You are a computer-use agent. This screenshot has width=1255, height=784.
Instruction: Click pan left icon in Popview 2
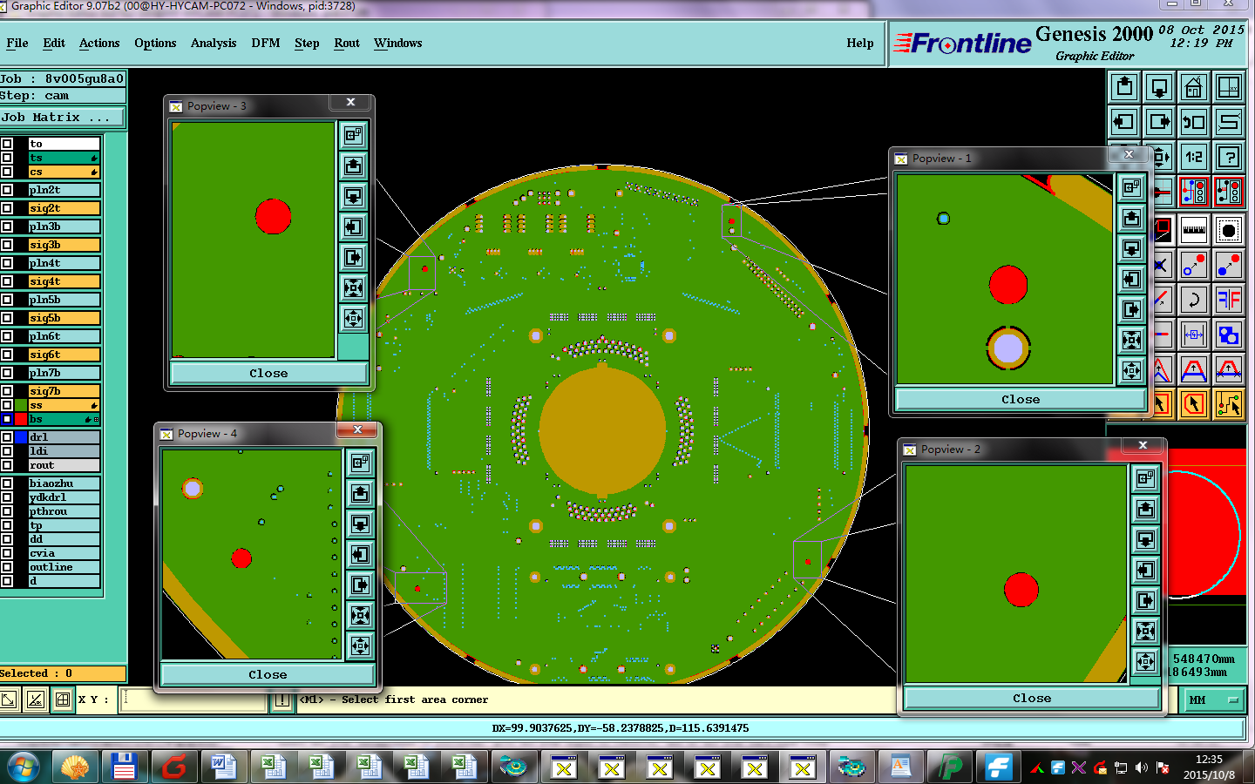pyautogui.click(x=1145, y=570)
